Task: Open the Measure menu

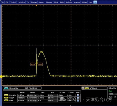Action: (49, 2)
